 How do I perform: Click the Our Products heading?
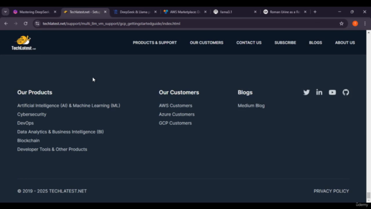pos(35,92)
